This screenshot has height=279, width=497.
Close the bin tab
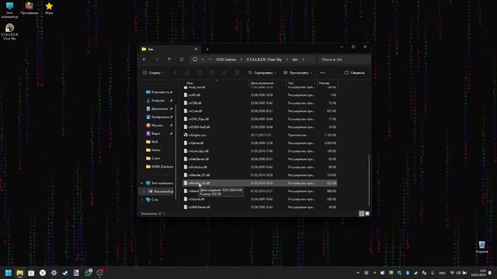[196, 49]
